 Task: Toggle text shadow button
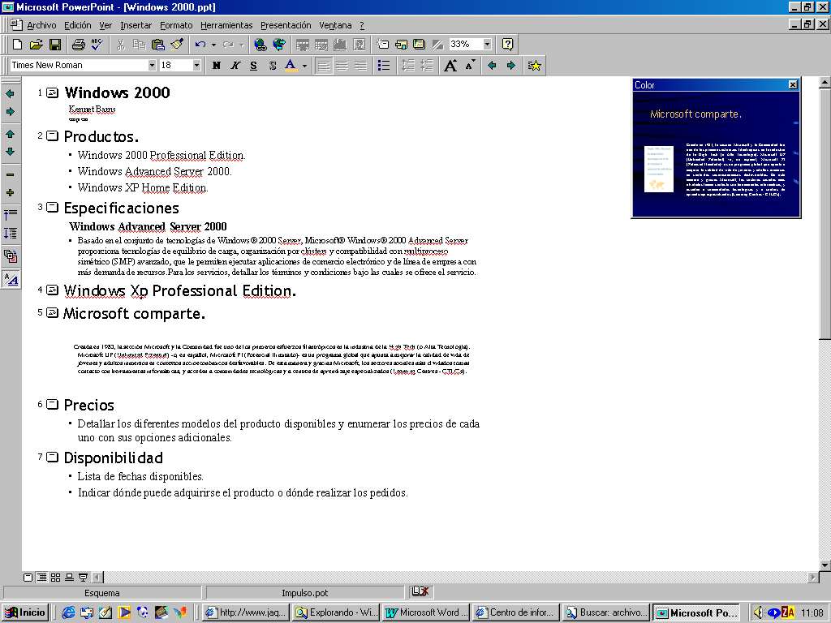(273, 66)
